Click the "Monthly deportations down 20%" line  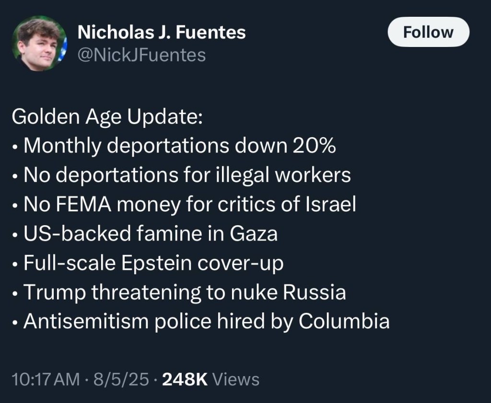click(178, 147)
